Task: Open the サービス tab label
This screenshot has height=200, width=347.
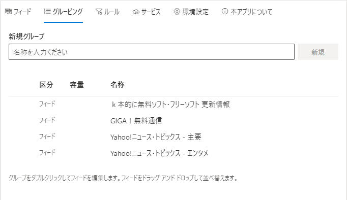Action: (151, 12)
